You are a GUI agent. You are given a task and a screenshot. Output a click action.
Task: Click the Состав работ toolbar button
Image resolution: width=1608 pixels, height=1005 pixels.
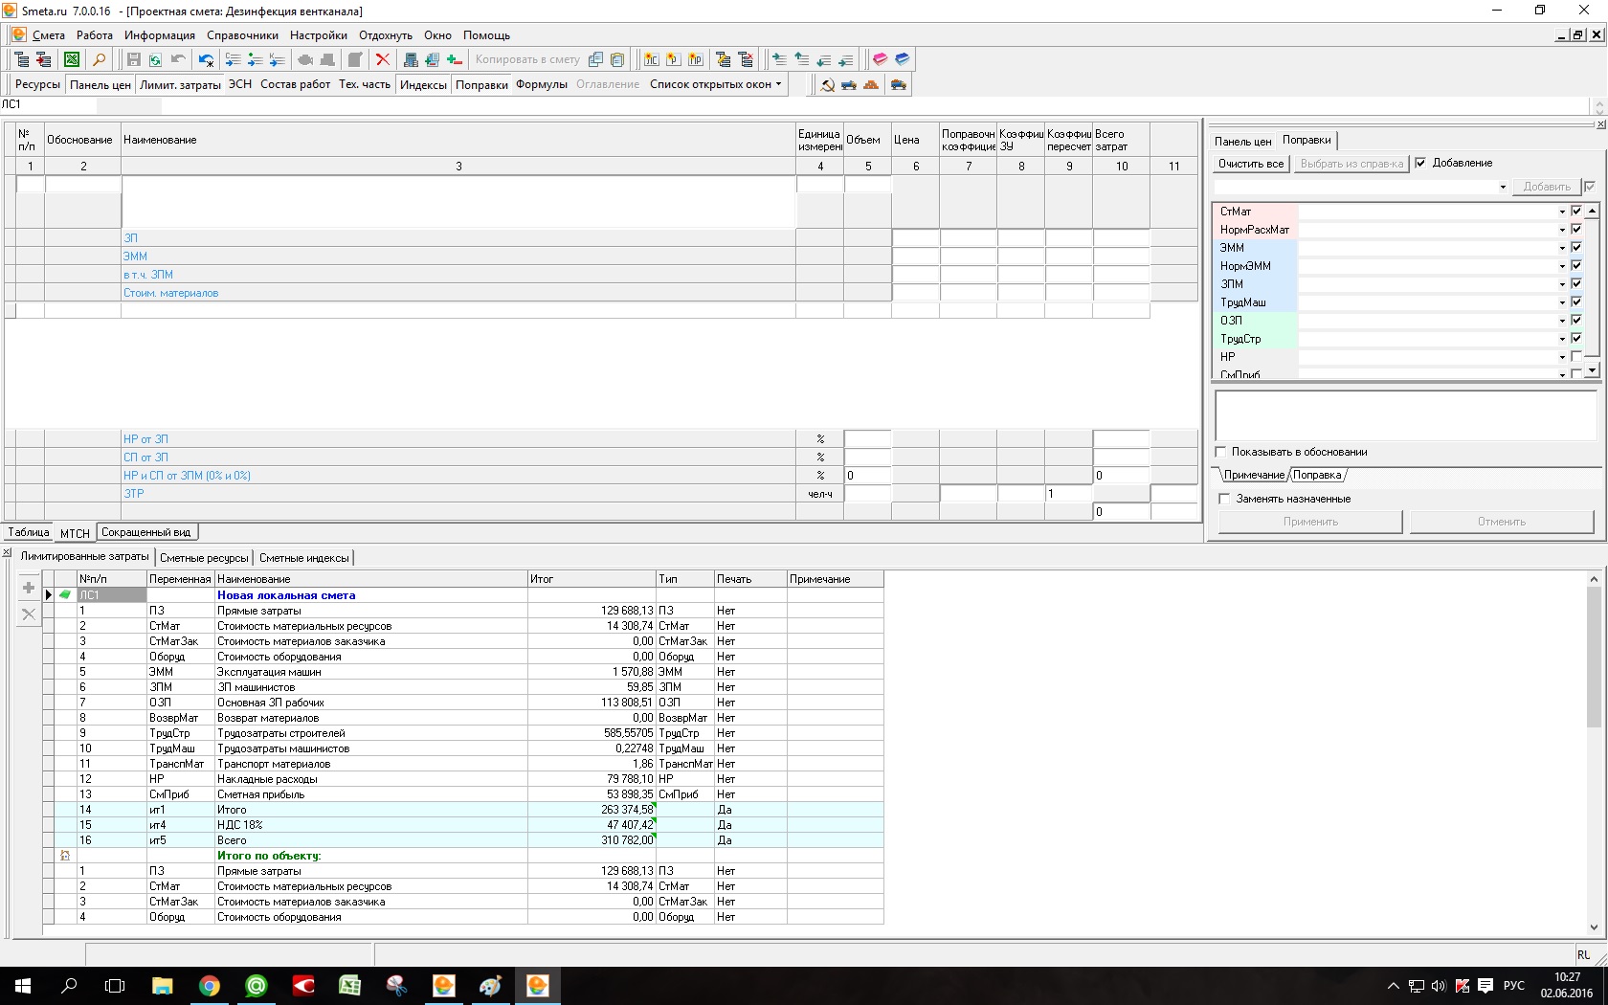pyautogui.click(x=296, y=84)
